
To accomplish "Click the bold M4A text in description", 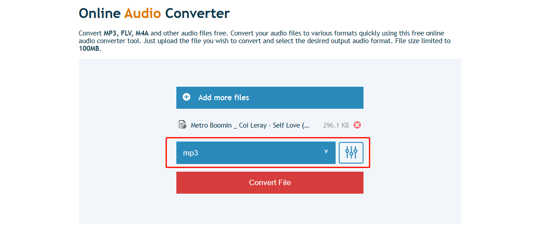I will point(142,33).
